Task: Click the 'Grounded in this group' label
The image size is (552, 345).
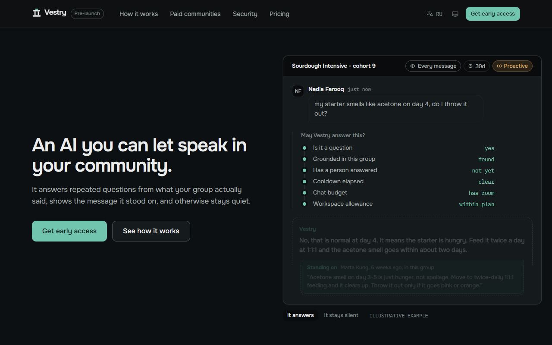Action: [x=344, y=159]
